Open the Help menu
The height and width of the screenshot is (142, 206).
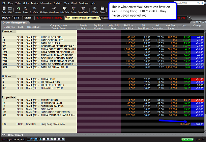(93, 3)
